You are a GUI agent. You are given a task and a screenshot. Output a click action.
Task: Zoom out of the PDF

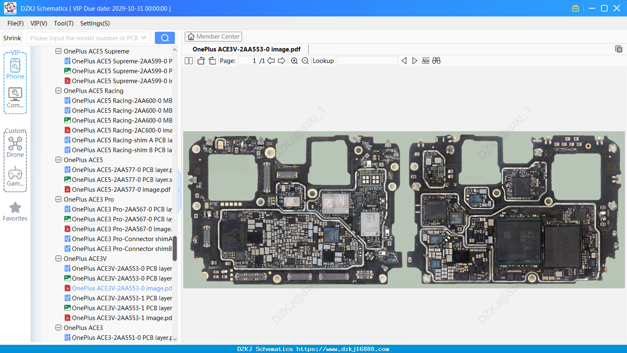[305, 60]
